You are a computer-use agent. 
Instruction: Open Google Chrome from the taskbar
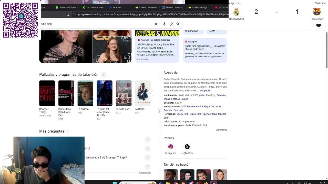coord(176,183)
